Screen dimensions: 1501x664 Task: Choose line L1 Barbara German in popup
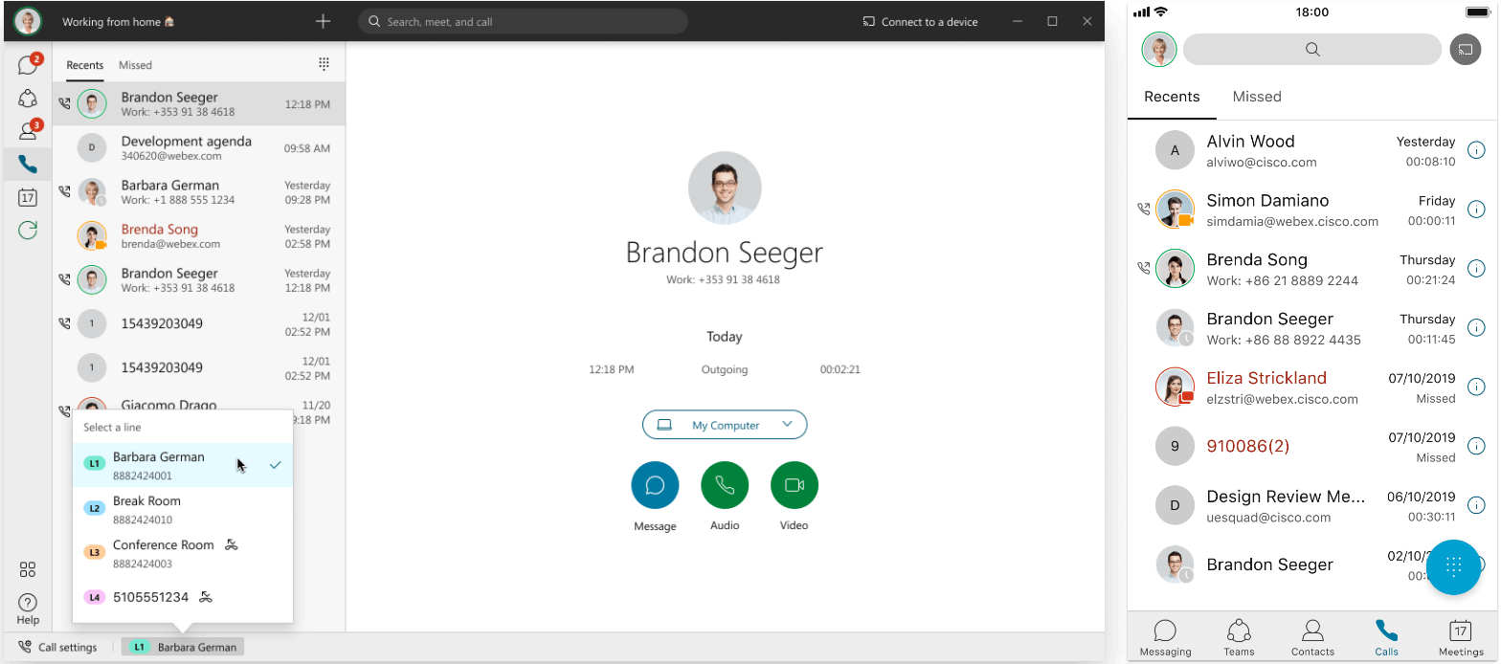point(183,465)
